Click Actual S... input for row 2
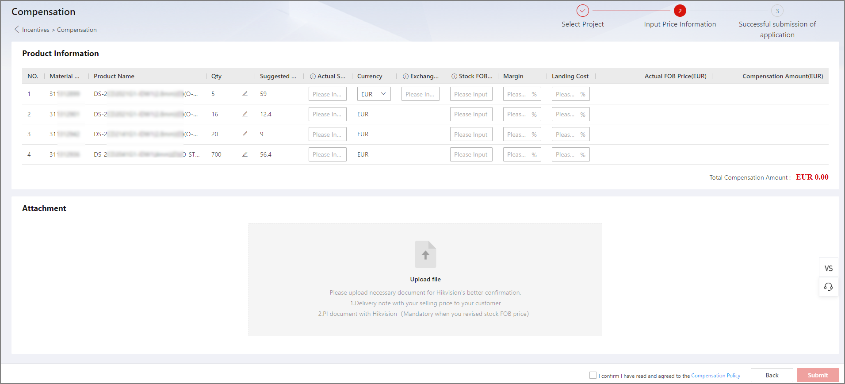Image resolution: width=845 pixels, height=384 pixels. [x=328, y=114]
